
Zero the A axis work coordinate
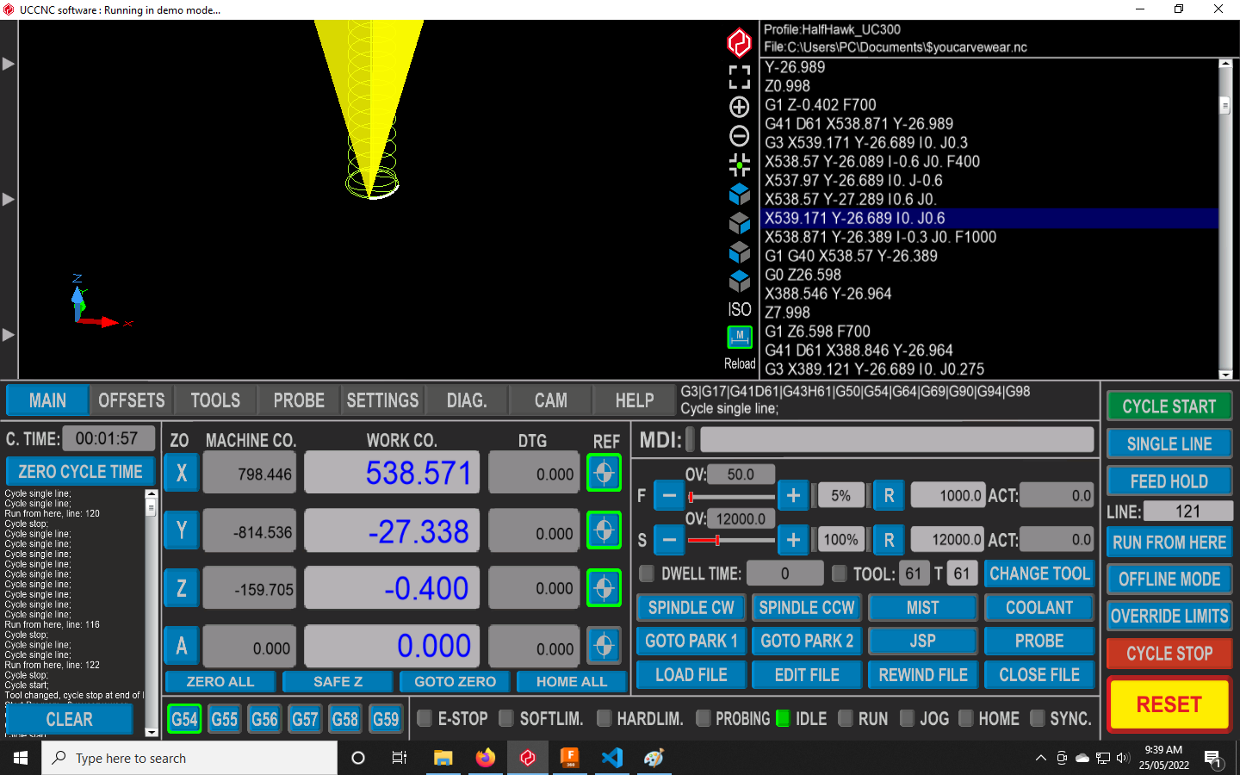[x=182, y=646]
